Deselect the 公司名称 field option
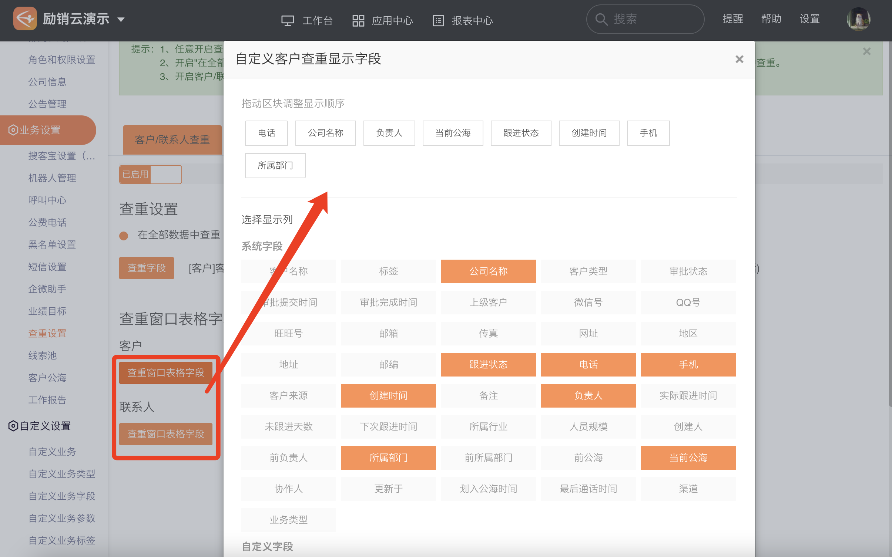This screenshot has width=892, height=557. [488, 271]
